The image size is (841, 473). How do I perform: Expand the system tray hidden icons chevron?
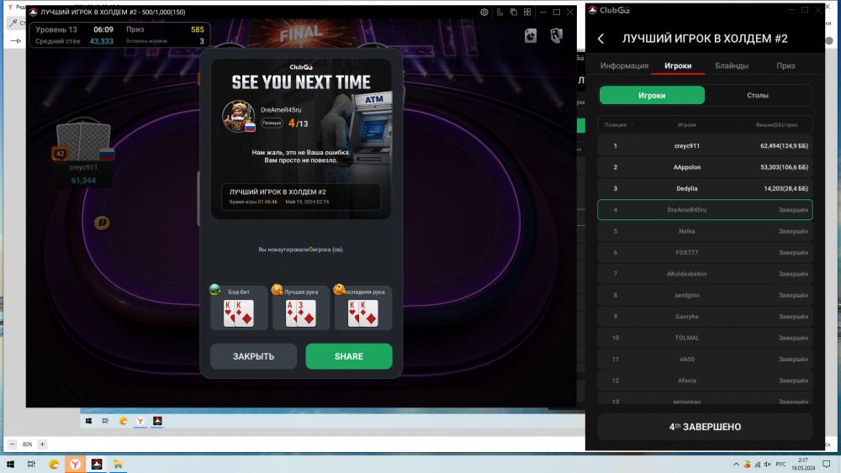(x=736, y=465)
